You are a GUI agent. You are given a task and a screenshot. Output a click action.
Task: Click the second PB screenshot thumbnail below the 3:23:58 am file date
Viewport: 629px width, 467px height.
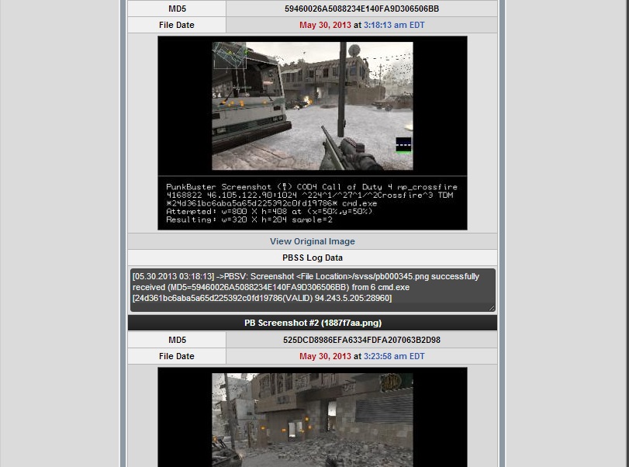(313, 417)
